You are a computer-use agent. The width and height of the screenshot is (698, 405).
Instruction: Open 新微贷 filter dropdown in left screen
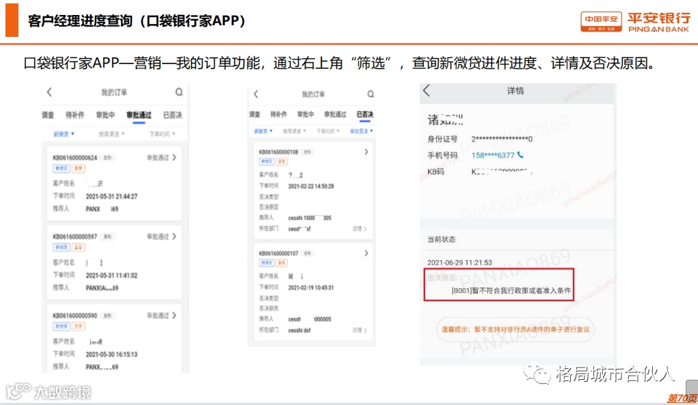click(x=64, y=134)
